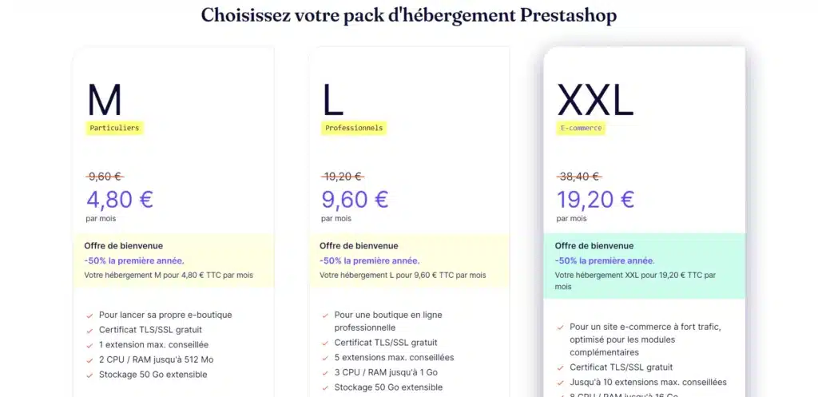The height and width of the screenshot is (397, 818).
Task: Select the "Professionnels" badge under L
Action: (x=354, y=128)
